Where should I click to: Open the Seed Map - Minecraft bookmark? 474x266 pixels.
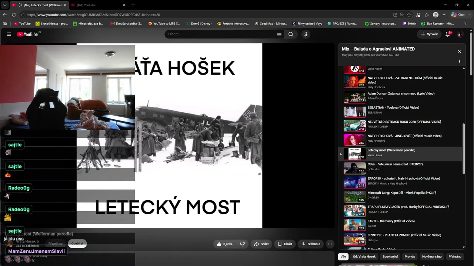pos(271,24)
